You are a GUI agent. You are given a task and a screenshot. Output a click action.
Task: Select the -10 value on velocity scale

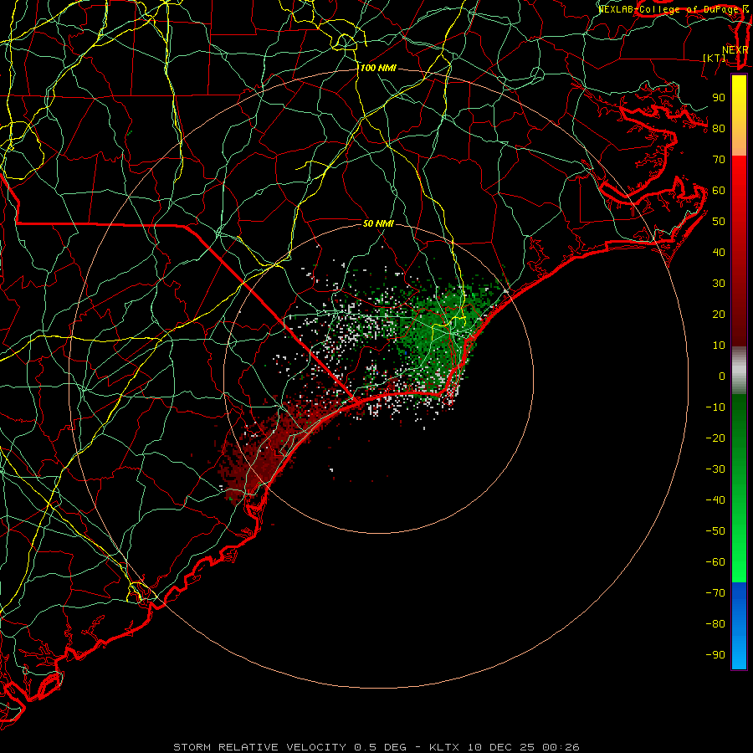click(715, 407)
